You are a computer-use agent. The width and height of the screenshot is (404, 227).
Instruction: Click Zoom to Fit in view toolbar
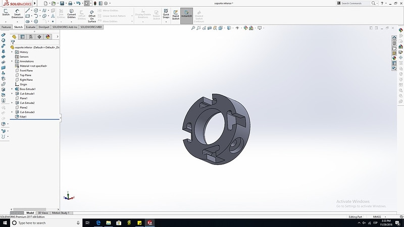point(193,28)
